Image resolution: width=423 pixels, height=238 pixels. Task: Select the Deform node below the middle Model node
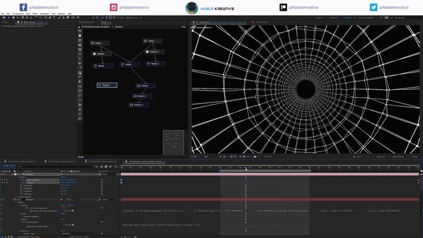point(145,85)
